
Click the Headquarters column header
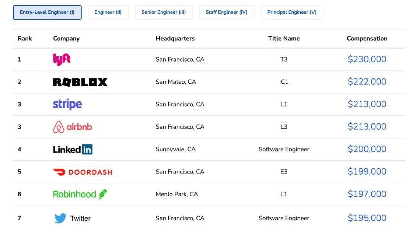(x=175, y=39)
